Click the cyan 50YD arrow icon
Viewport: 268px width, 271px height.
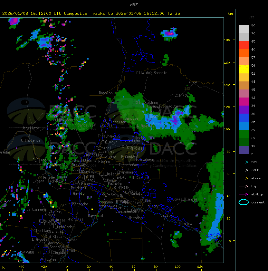pos(244,162)
